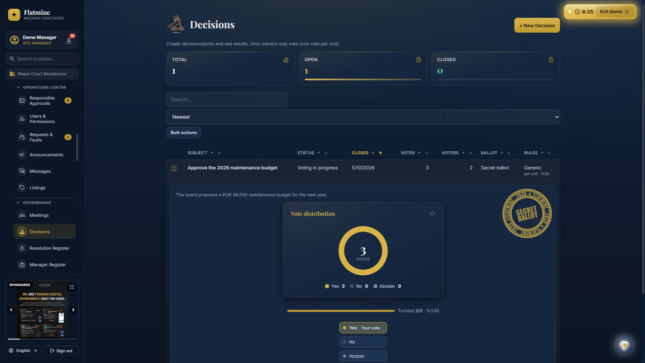The image size is (645, 363).
Task: Sign out of the account
Action: tap(61, 351)
